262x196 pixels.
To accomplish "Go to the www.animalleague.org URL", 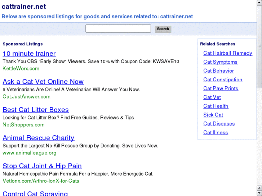I will click(x=30, y=152).
